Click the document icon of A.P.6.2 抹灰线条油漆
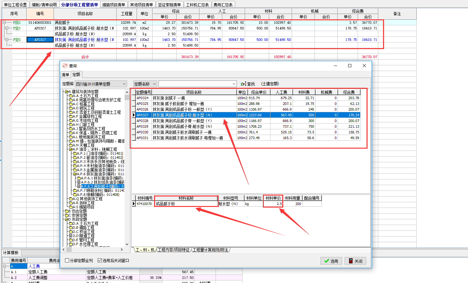The width and height of the screenshot is (468, 283). tap(79, 182)
